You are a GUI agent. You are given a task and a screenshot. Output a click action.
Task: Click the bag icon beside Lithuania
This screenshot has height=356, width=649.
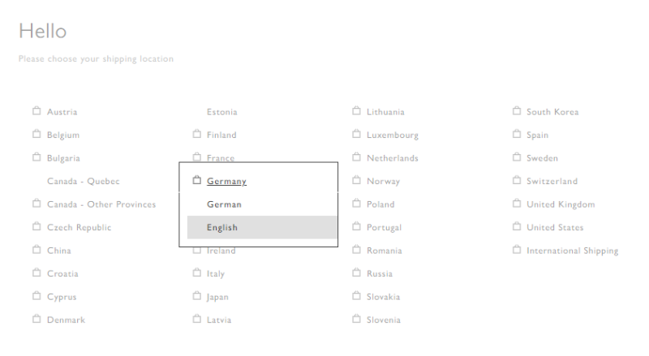[x=356, y=111]
